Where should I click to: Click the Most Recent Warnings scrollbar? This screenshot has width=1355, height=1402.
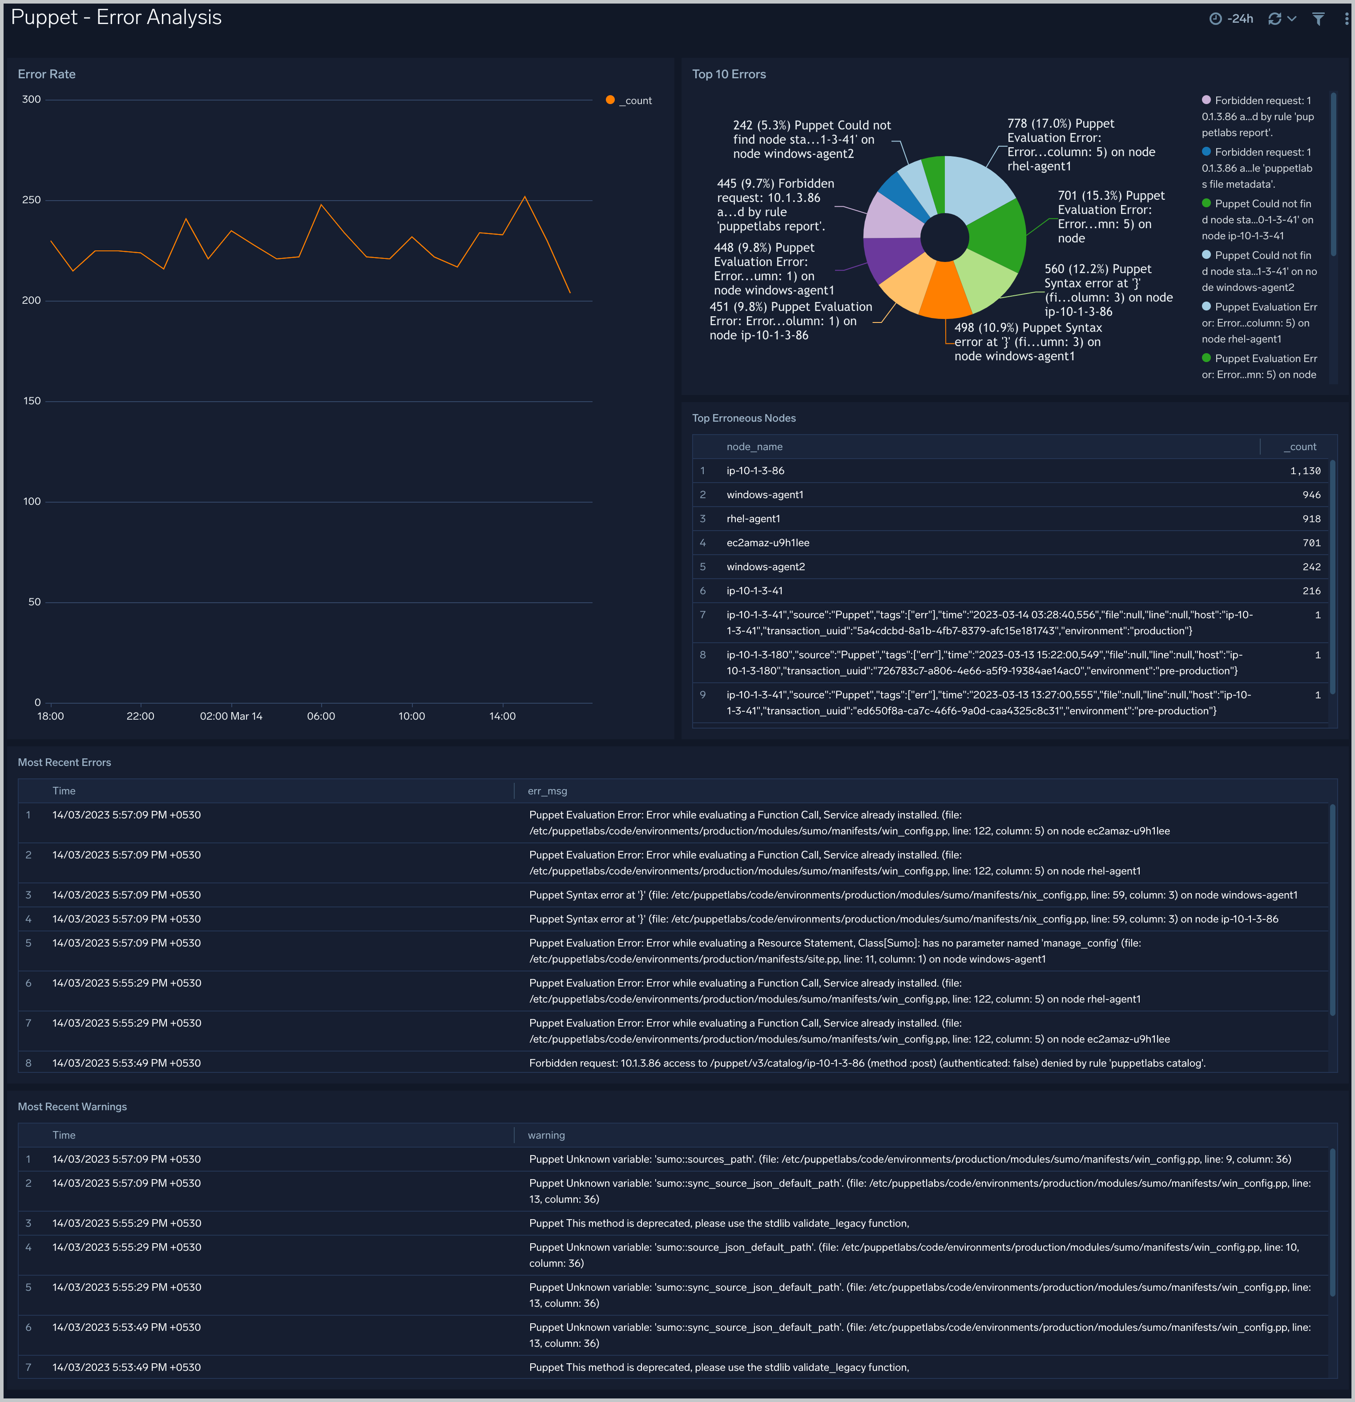point(1332,1222)
